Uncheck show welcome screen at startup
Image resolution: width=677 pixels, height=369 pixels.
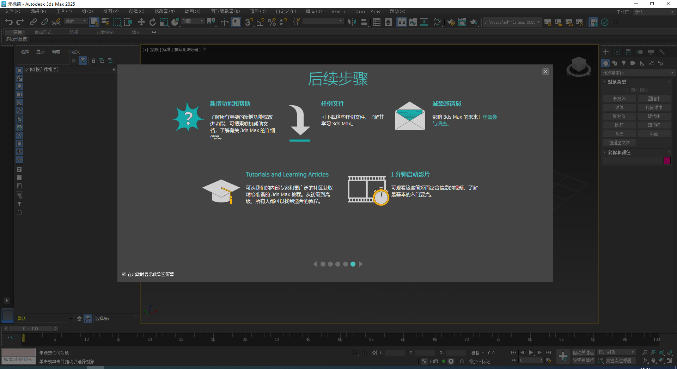[x=124, y=274]
